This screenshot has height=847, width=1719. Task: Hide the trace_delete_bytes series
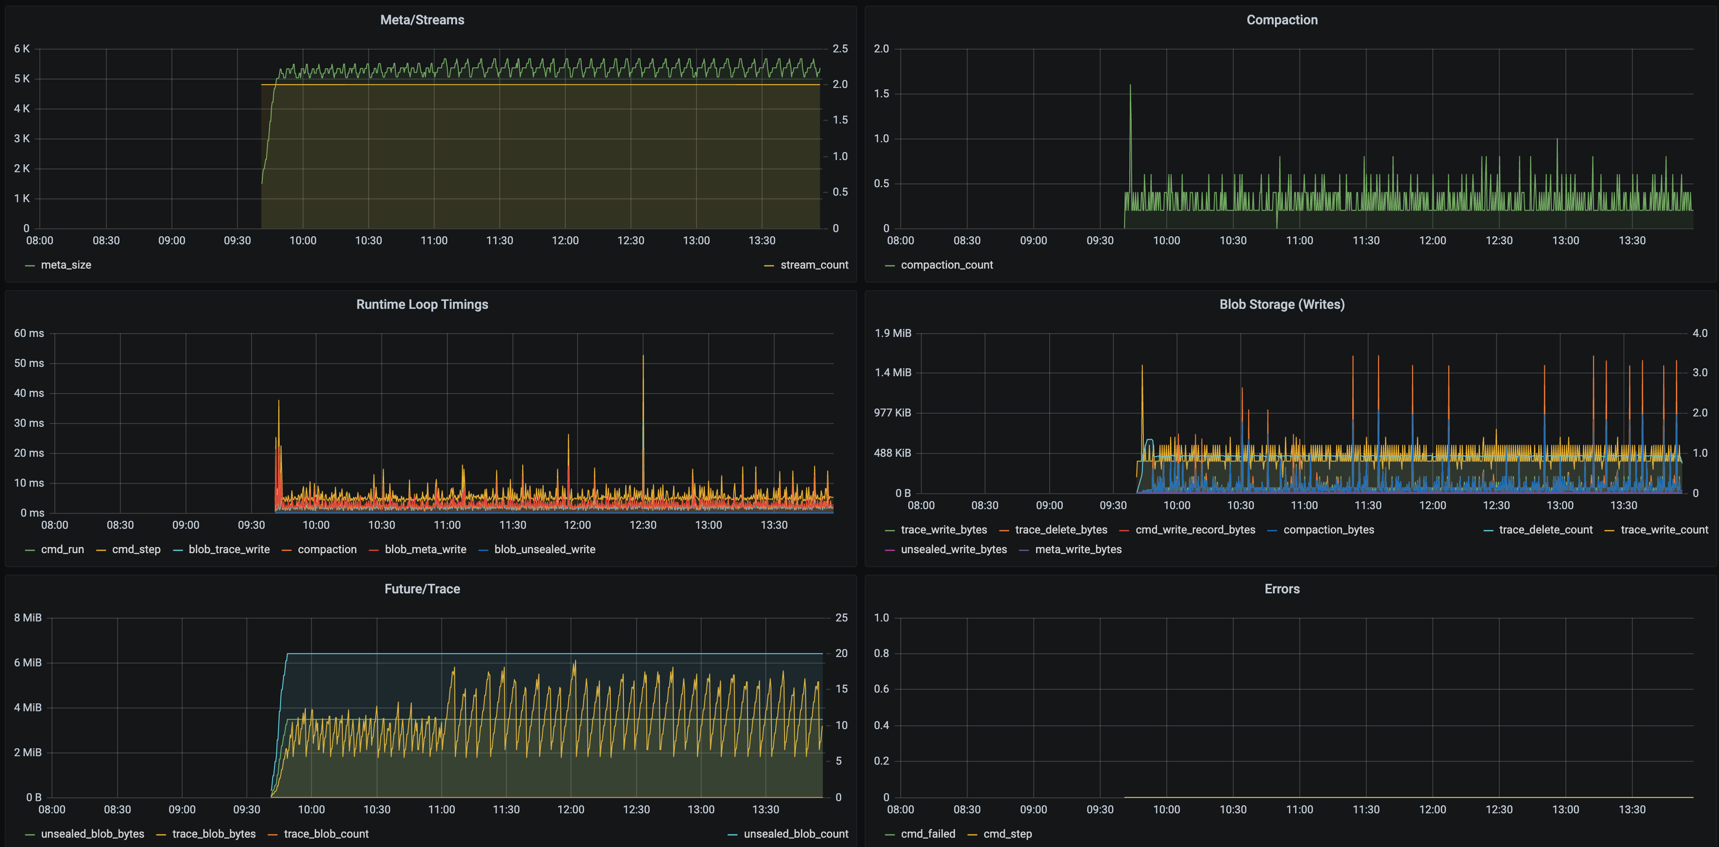1060,529
